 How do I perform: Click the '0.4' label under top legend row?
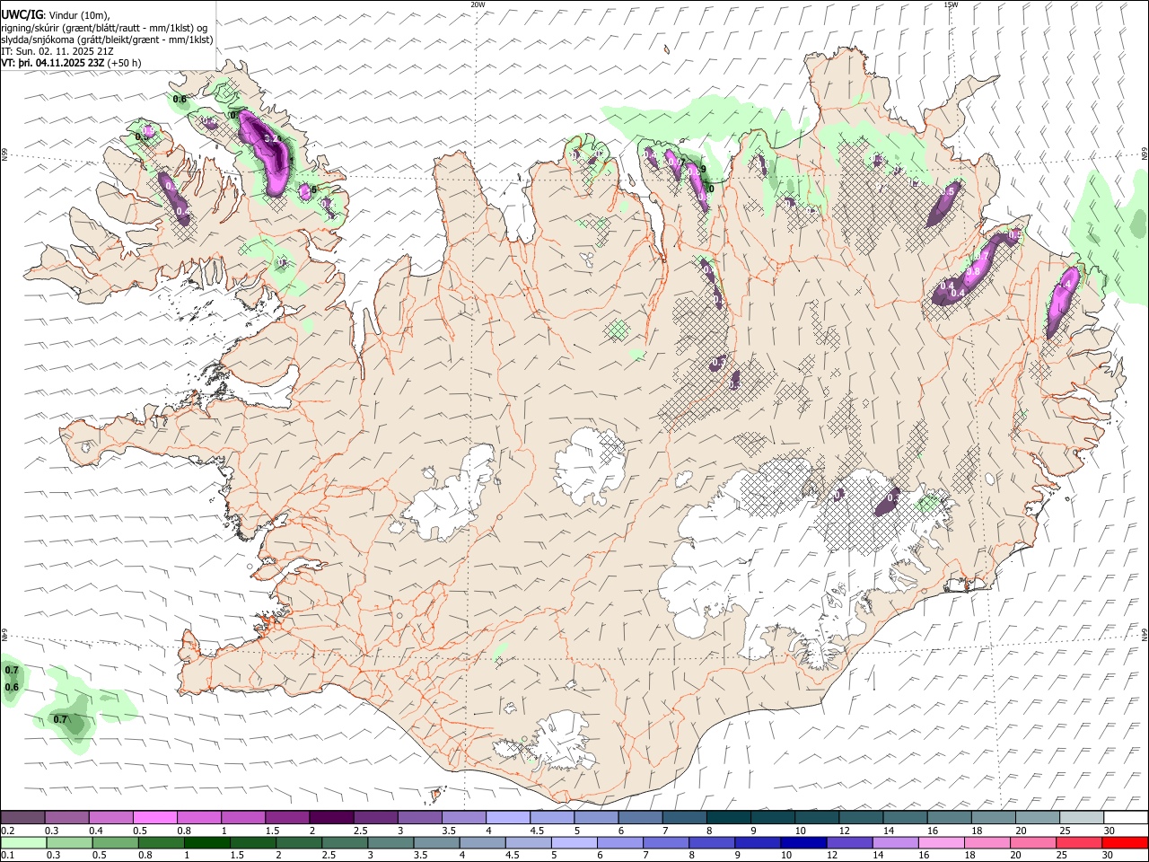[96, 831]
